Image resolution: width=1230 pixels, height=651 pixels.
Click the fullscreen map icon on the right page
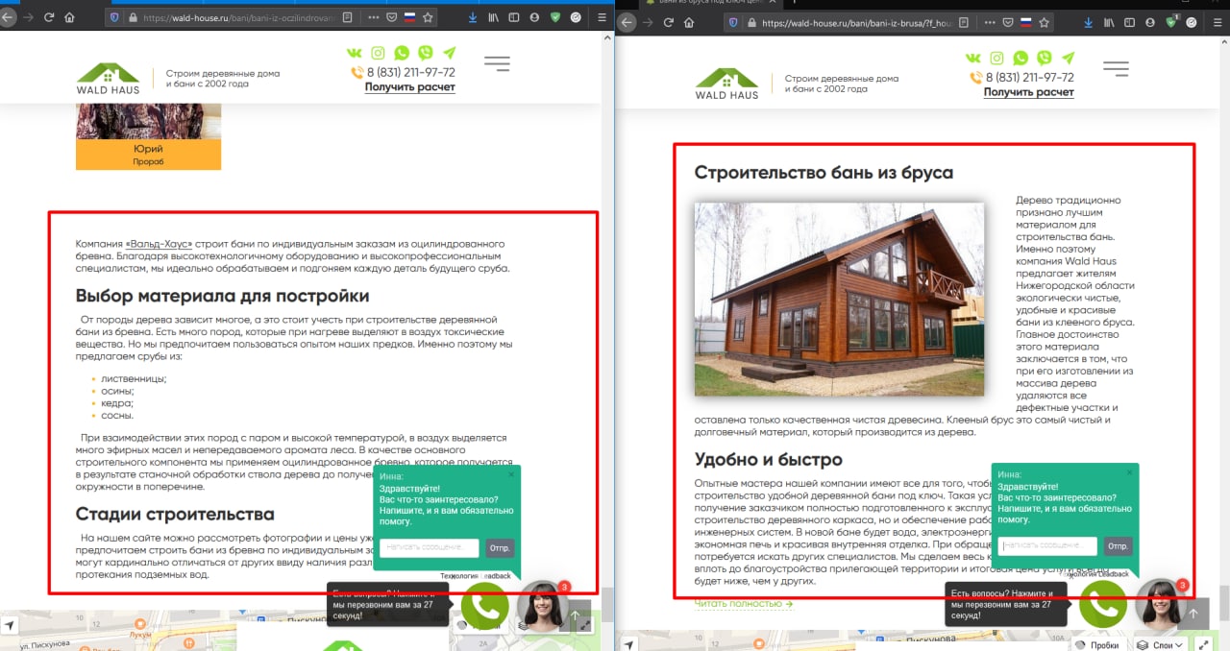1204,644
